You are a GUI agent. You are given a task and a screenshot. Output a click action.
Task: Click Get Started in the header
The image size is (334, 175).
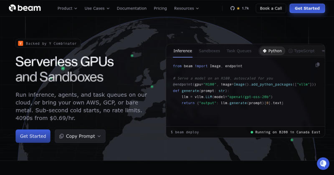pos(307,8)
